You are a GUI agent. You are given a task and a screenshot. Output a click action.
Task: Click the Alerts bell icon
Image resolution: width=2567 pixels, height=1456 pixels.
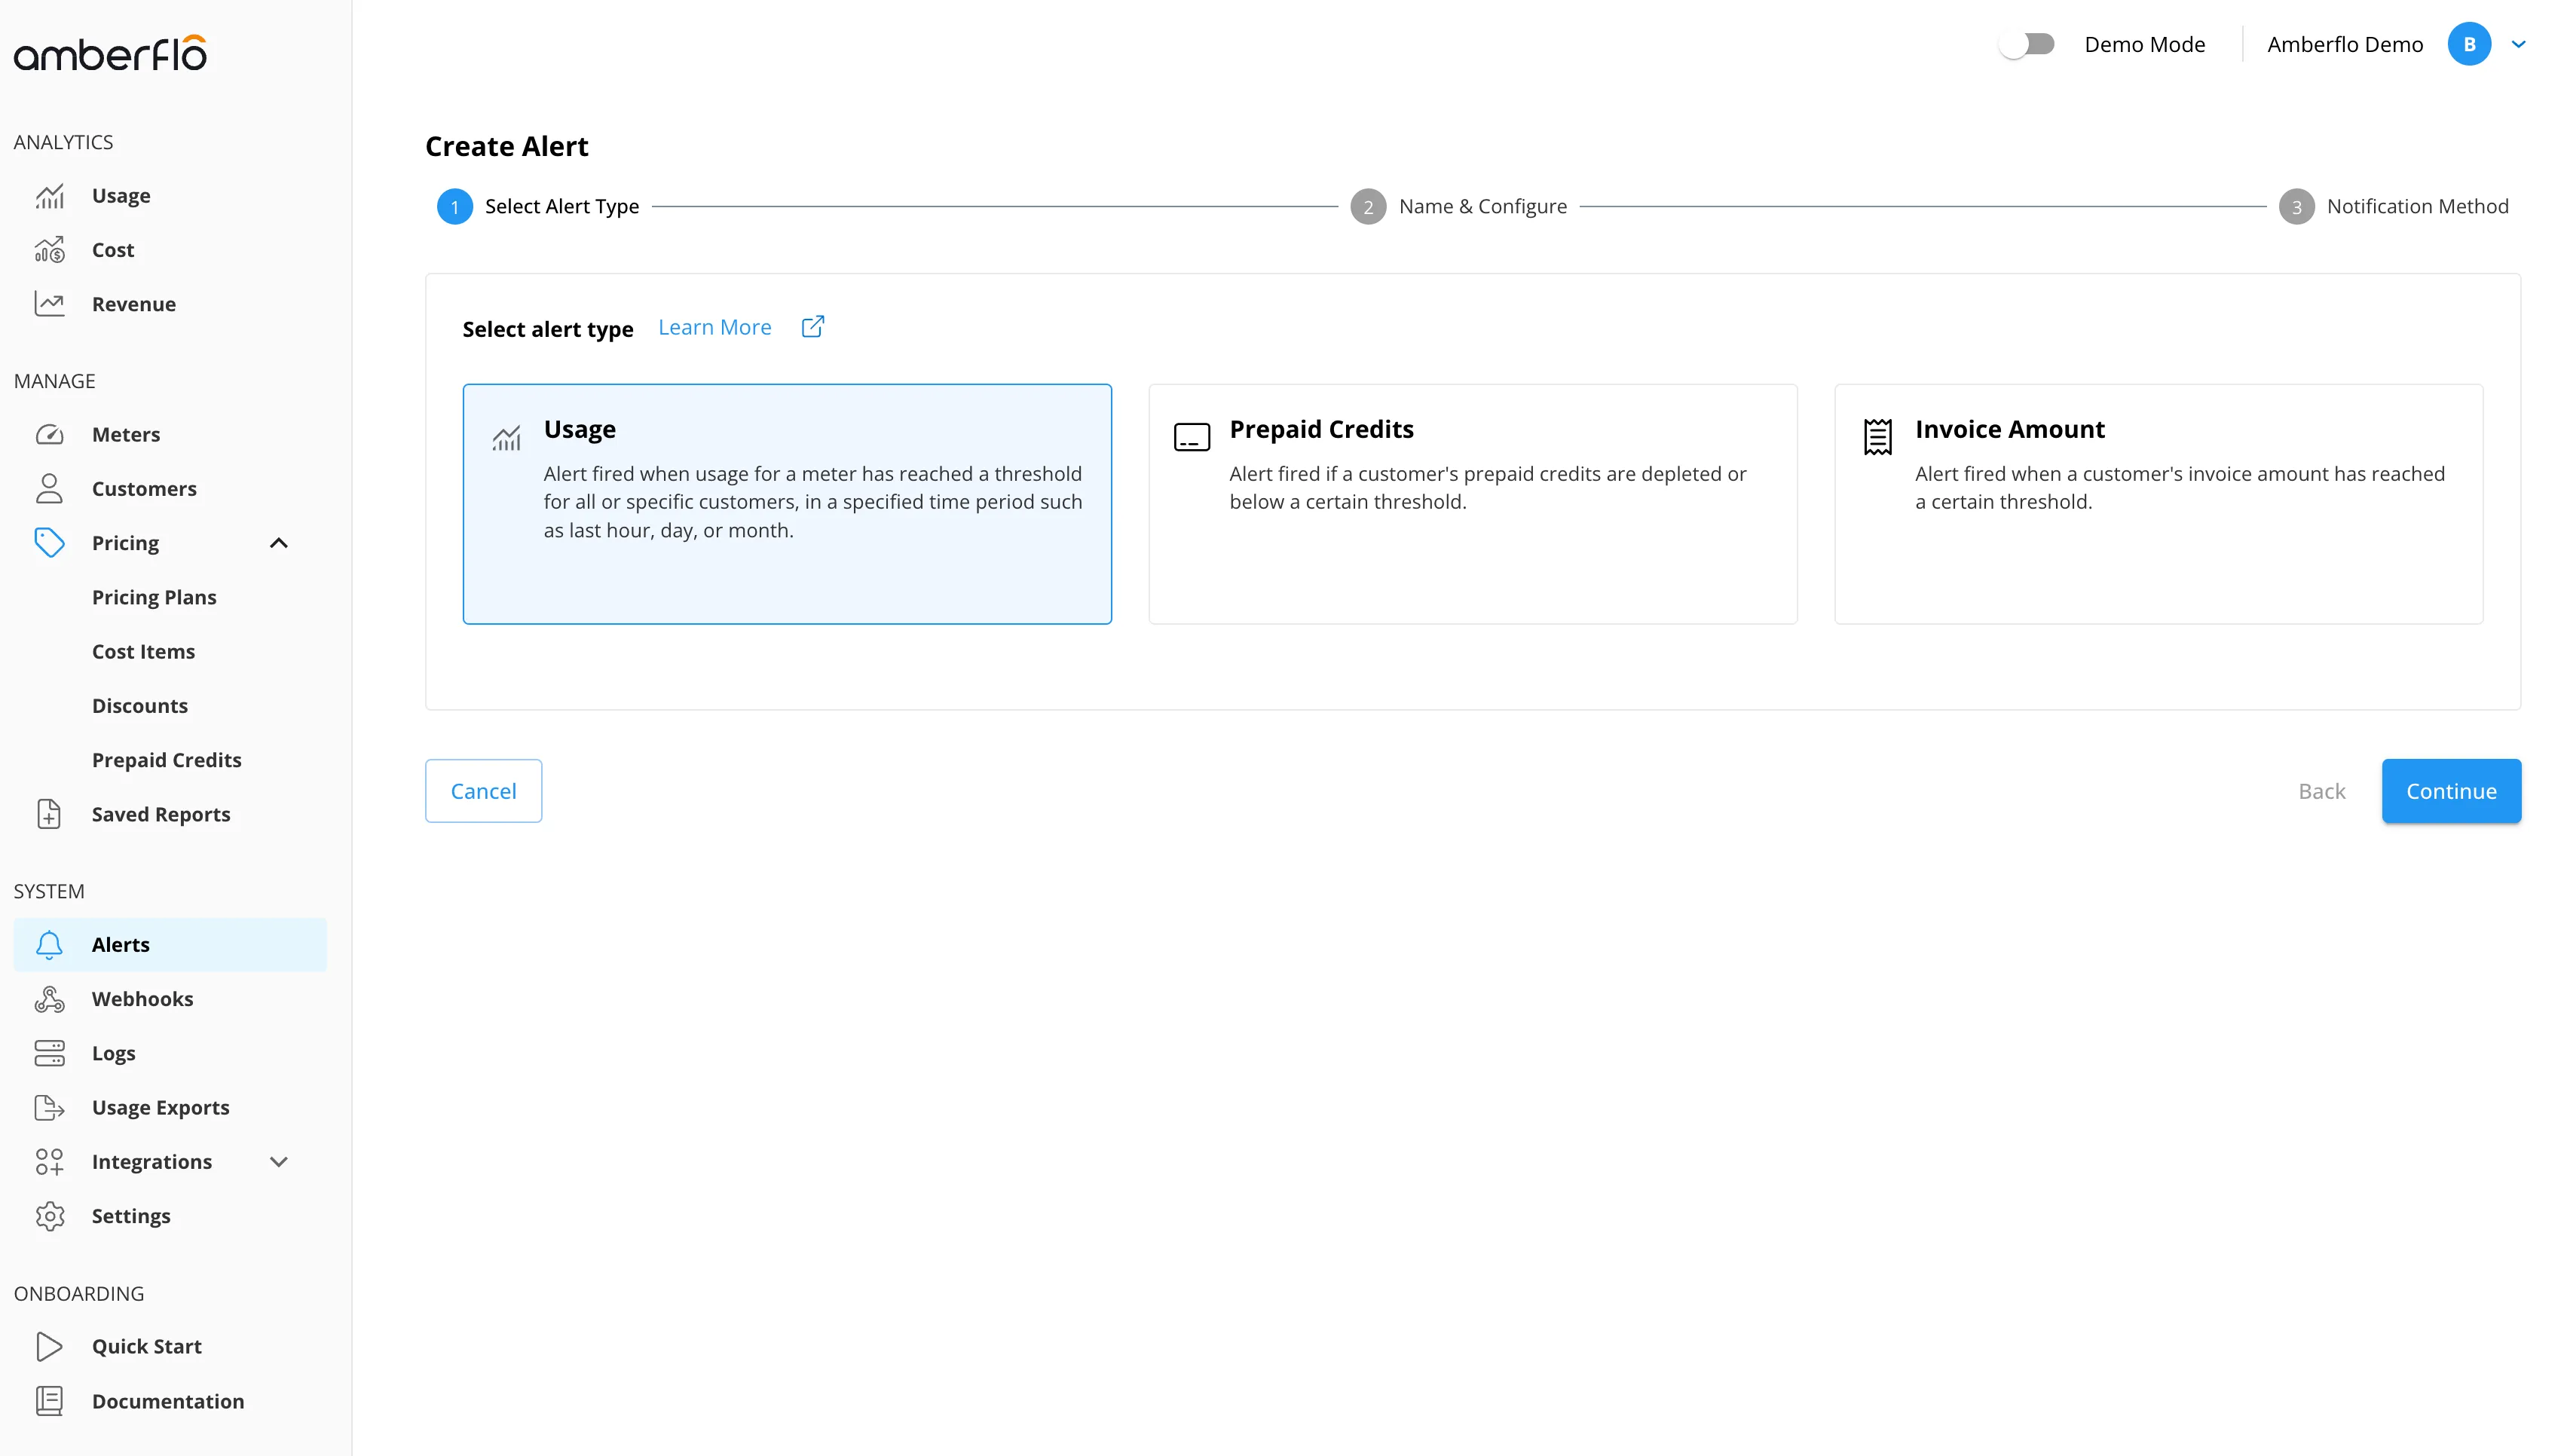tap(49, 945)
